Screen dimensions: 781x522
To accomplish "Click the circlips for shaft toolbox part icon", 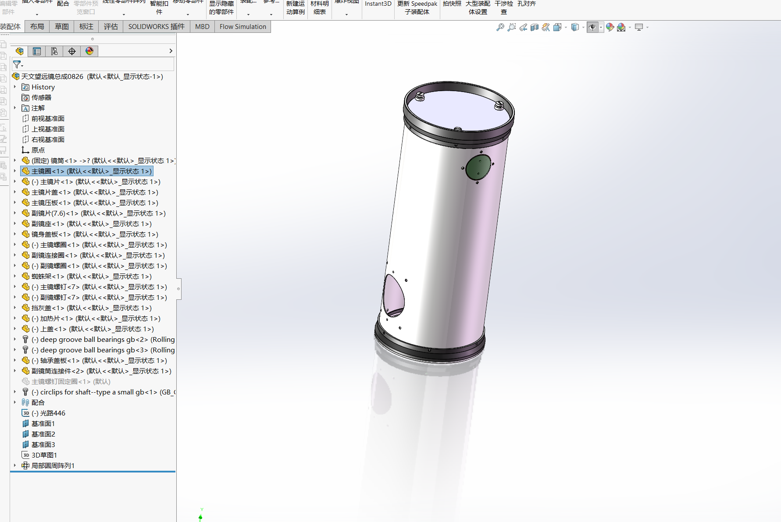I will pos(25,392).
